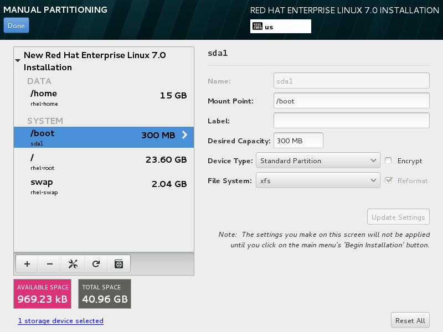The image size is (443, 332).
Task: Click the reload storage configuration icon
Action: (x=96, y=264)
